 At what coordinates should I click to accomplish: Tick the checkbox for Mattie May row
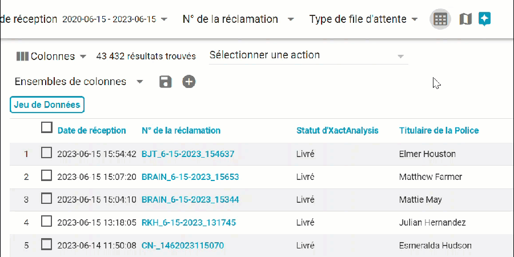tap(47, 199)
